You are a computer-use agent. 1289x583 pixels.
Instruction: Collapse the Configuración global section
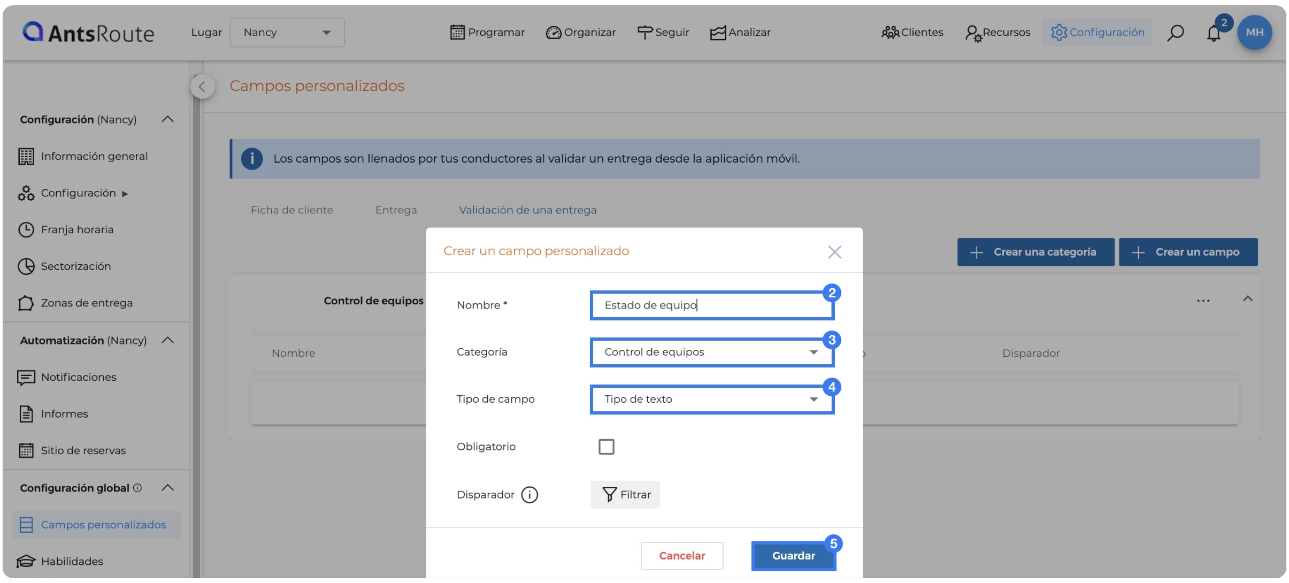pos(167,488)
